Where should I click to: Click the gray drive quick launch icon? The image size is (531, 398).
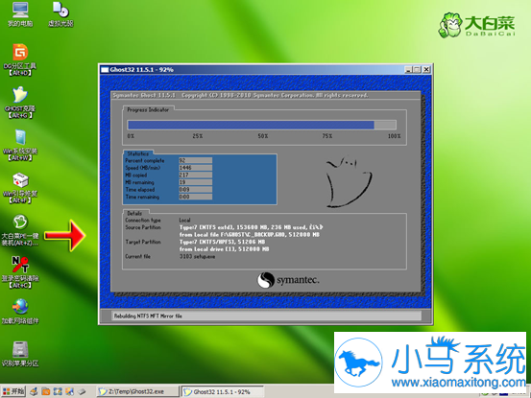click(x=82, y=391)
